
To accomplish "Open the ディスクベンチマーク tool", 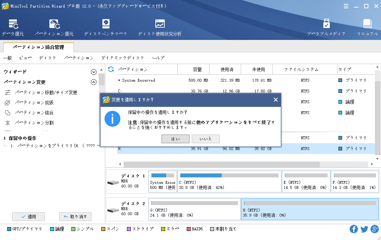I will [x=106, y=28].
